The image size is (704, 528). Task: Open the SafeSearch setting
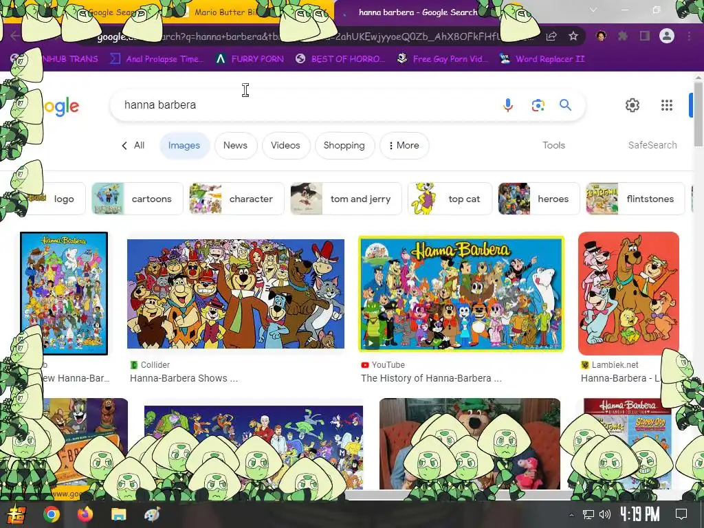(652, 146)
